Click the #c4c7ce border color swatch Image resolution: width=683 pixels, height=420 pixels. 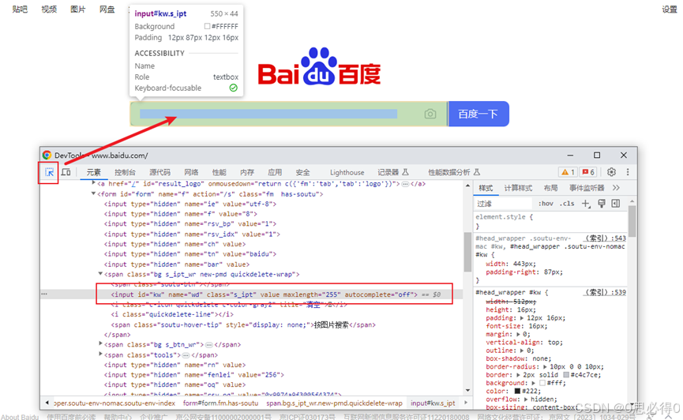pos(566,375)
